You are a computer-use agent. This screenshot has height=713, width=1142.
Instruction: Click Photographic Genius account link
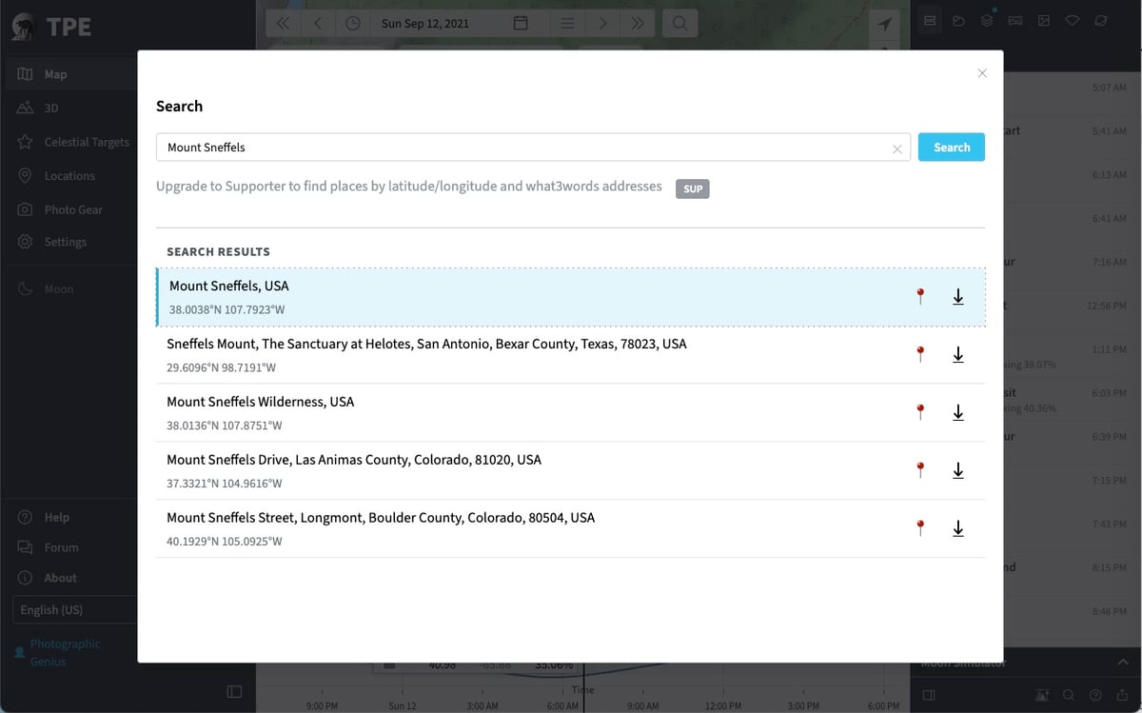(65, 652)
